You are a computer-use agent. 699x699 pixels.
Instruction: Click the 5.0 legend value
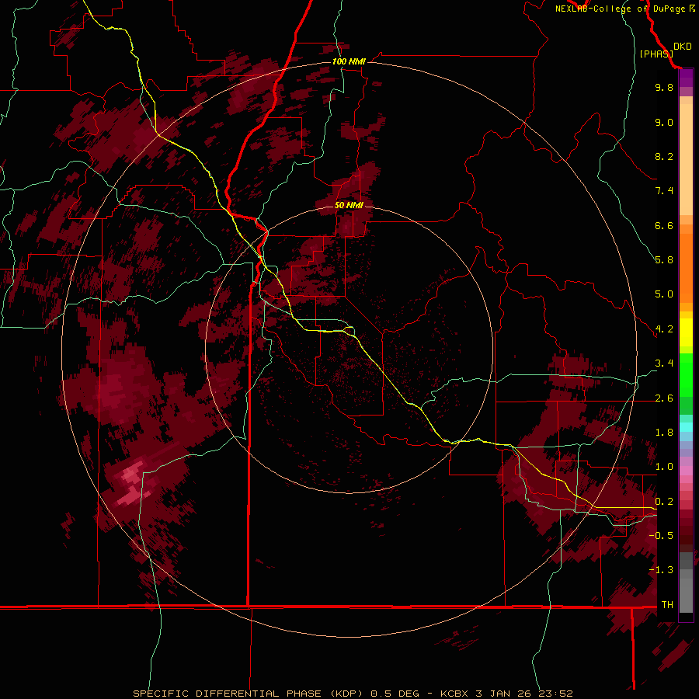(x=664, y=294)
